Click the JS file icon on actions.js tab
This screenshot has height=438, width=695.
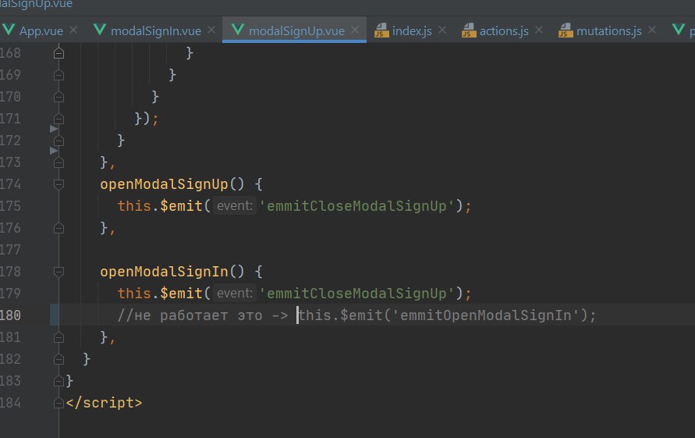[469, 30]
